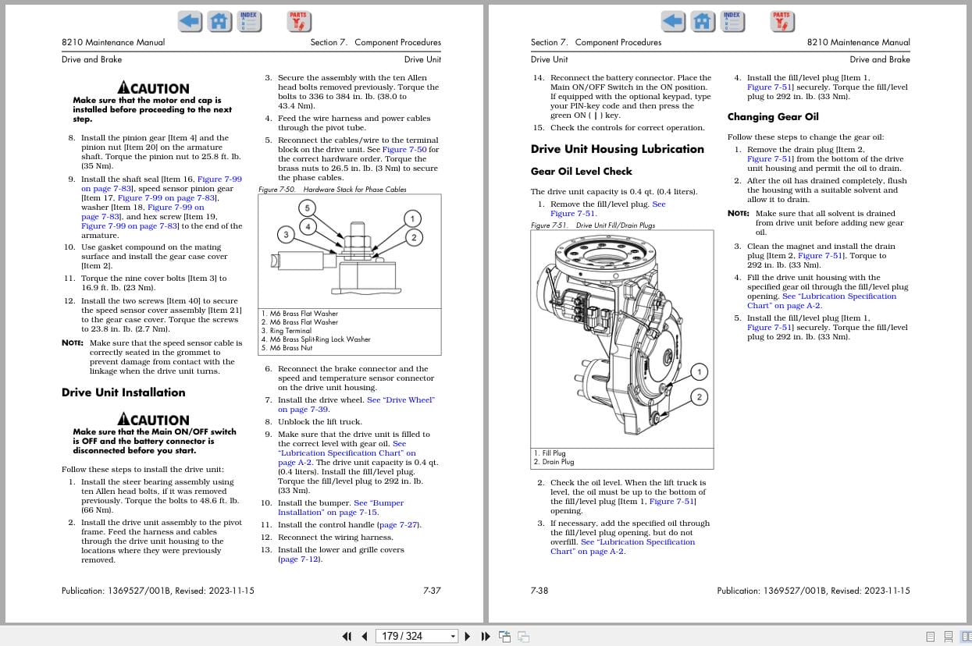Follow the 'Figure 7-50' link in step 5

click(404, 149)
